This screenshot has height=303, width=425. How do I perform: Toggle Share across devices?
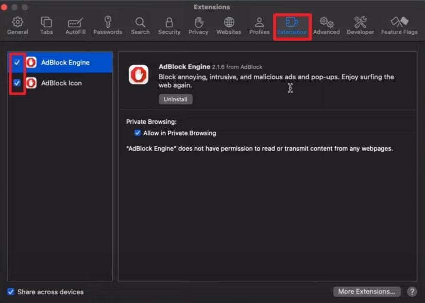(11, 292)
